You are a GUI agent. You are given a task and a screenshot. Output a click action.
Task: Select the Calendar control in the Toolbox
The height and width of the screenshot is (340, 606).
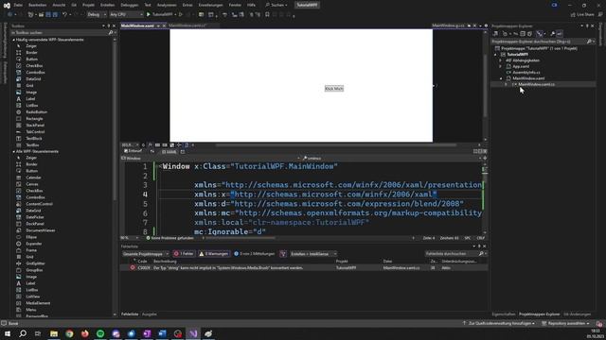point(33,178)
